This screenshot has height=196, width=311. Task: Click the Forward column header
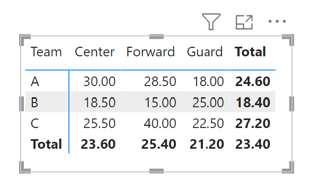(150, 52)
